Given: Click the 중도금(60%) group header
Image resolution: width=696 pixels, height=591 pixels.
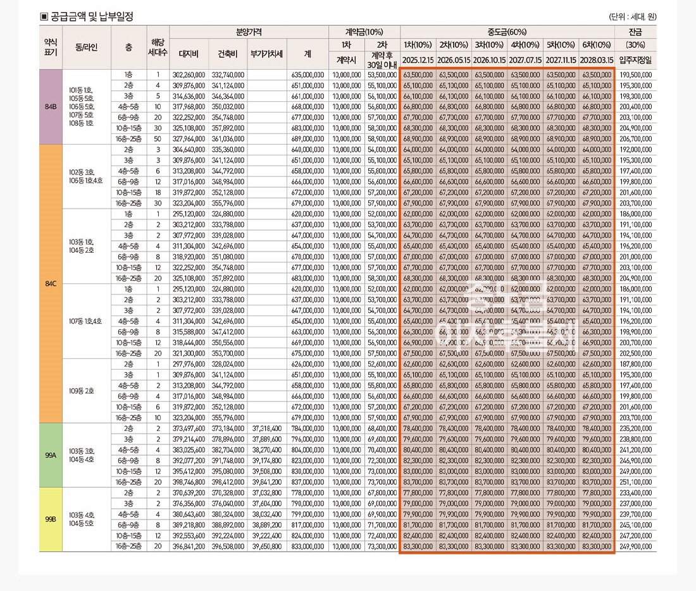Looking at the screenshot, I should (x=507, y=32).
